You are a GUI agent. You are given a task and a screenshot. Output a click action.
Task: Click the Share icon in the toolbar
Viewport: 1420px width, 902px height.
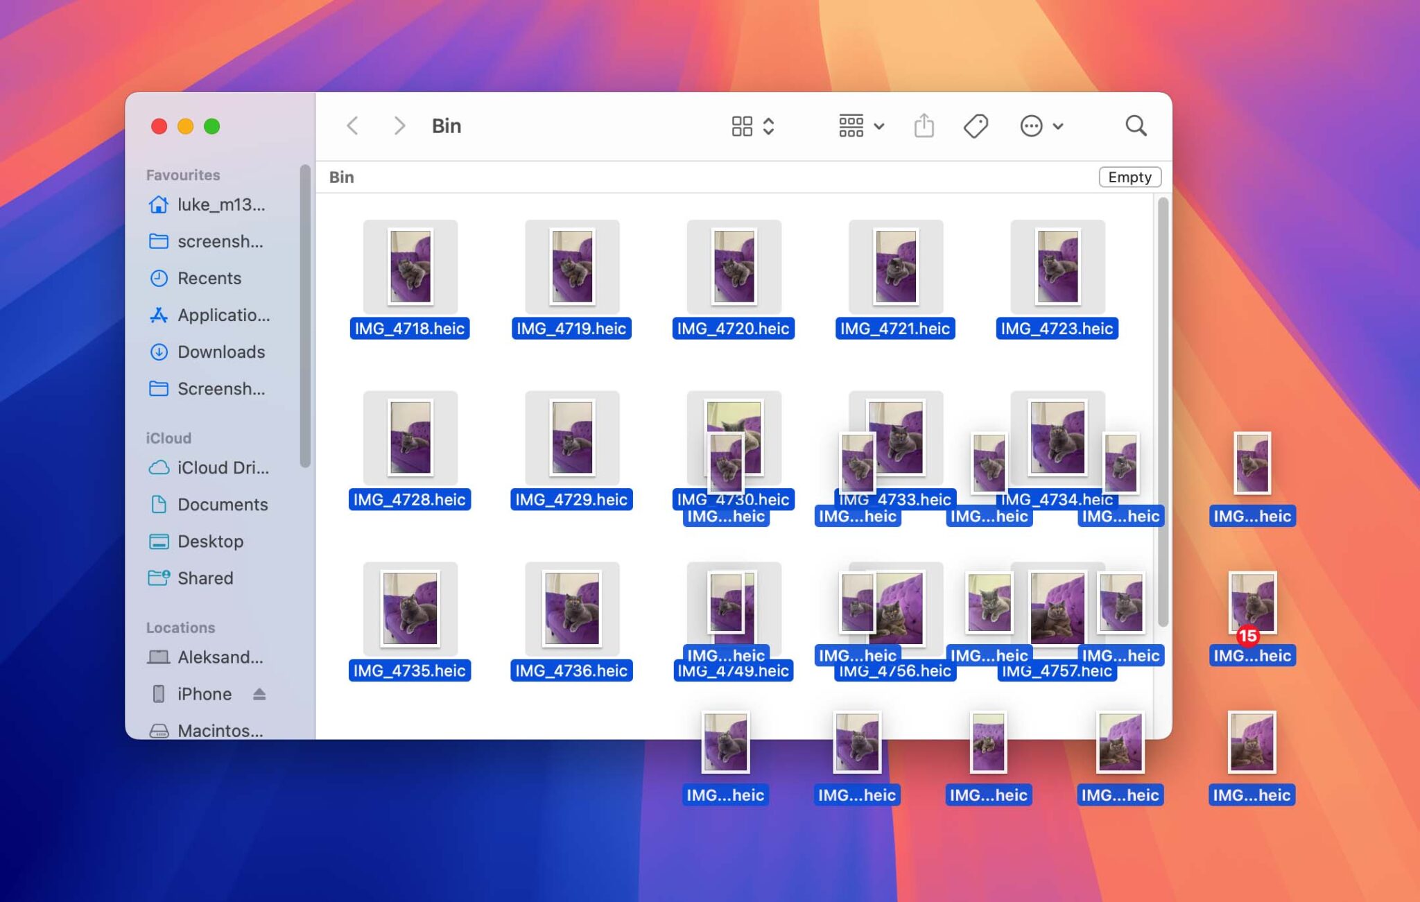point(924,125)
